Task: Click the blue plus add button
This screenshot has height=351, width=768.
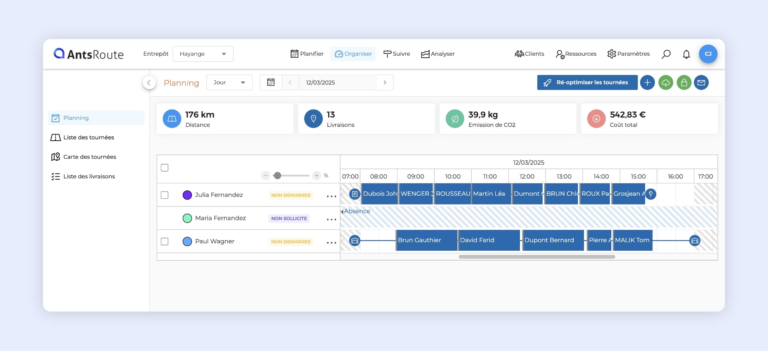Action: (647, 83)
